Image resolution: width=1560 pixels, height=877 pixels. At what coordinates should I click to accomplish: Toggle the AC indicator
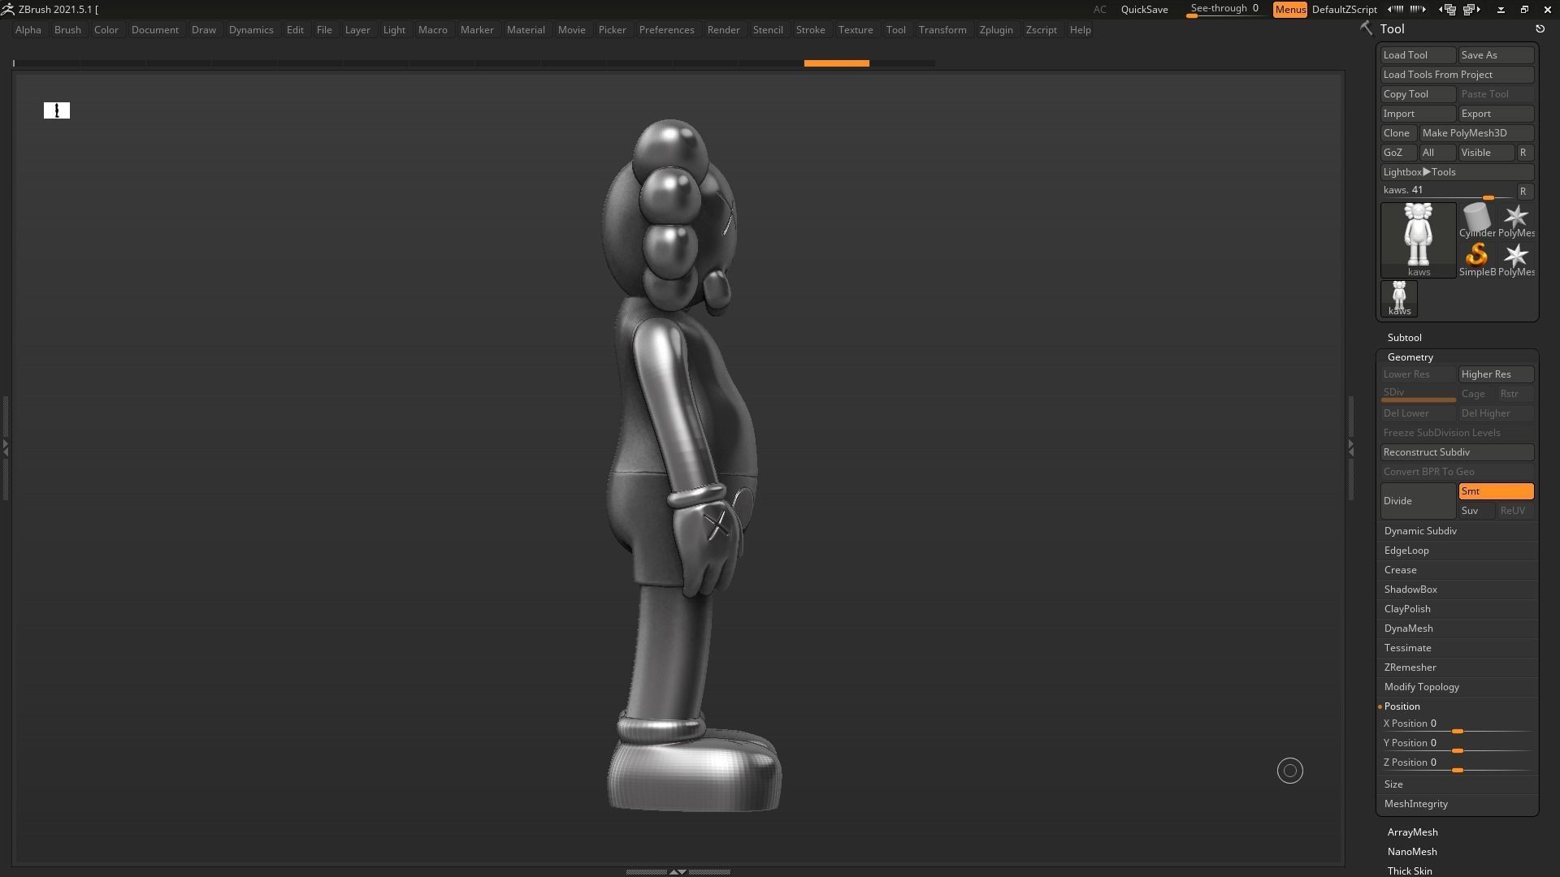[1099, 9]
